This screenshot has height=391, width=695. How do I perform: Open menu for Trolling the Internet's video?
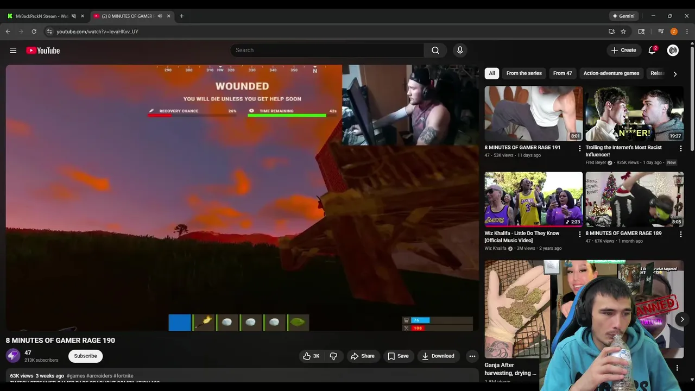coord(680,148)
